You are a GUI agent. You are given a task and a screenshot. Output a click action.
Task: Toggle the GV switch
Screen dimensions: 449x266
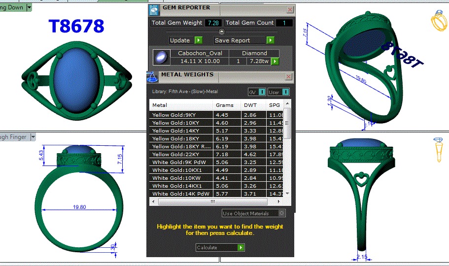coord(262,92)
